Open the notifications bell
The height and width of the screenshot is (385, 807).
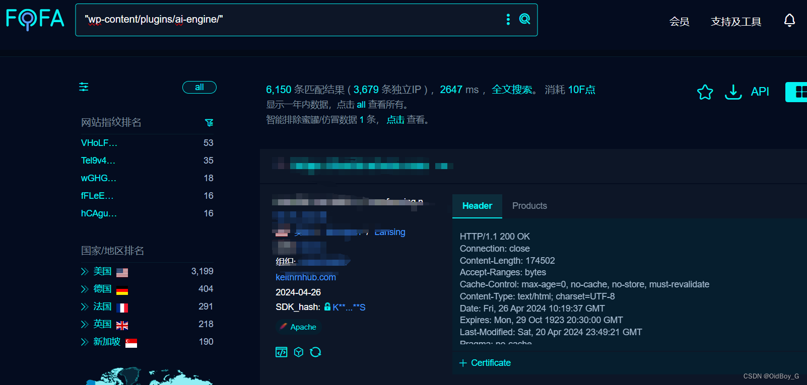[789, 20]
